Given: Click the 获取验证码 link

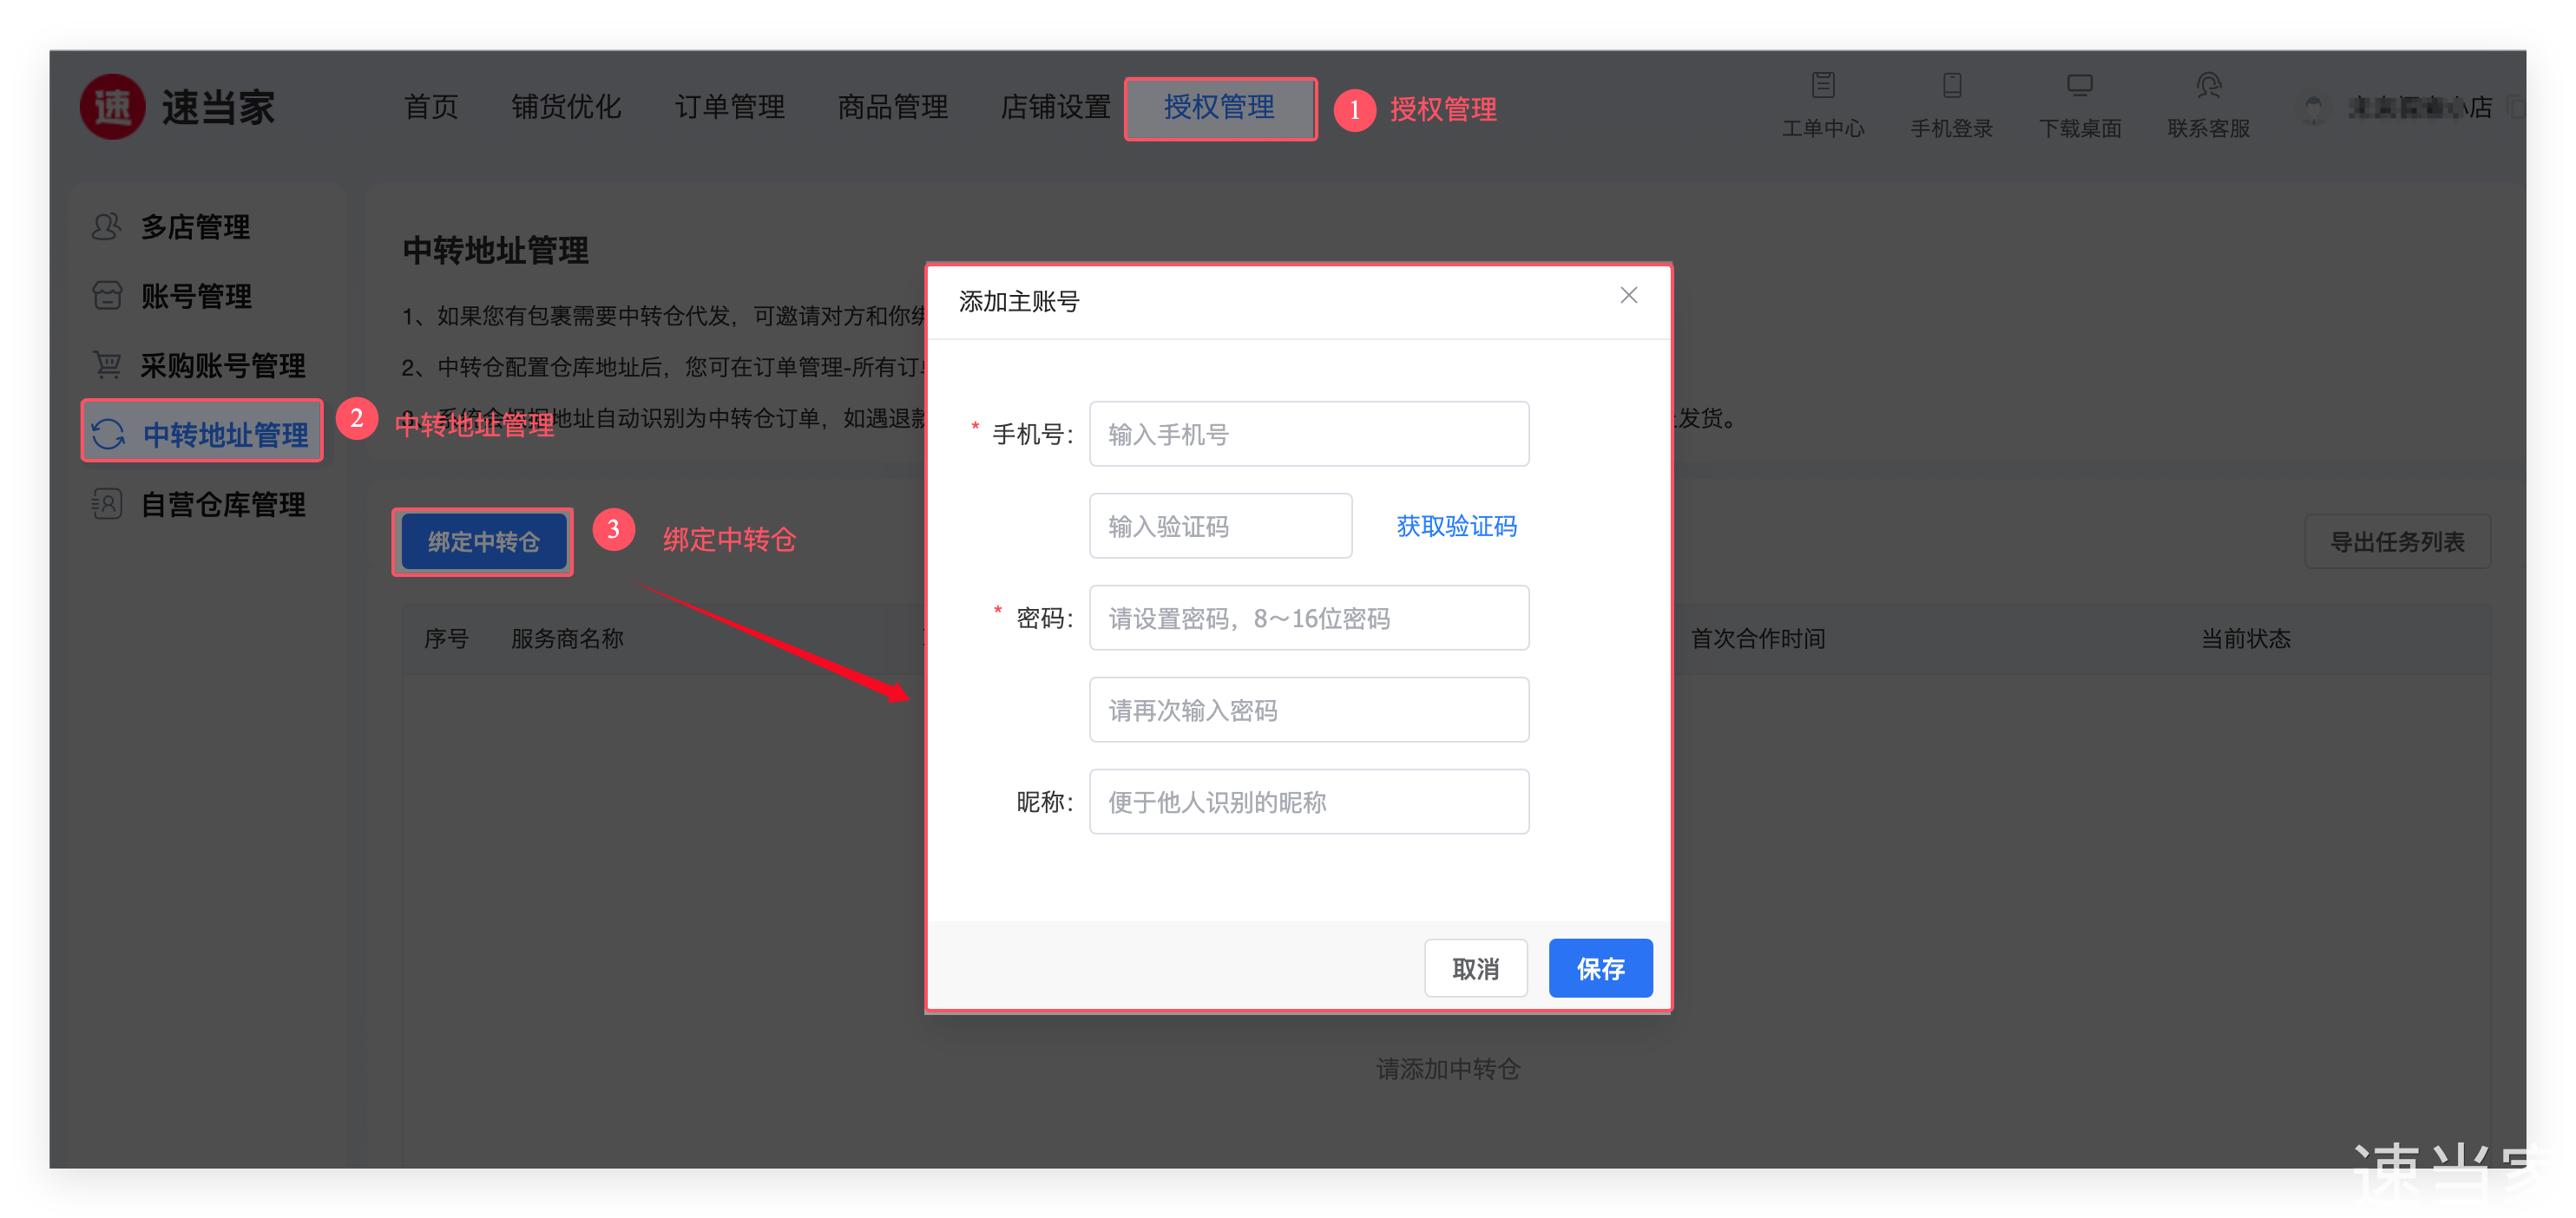Looking at the screenshot, I should [x=1455, y=527].
